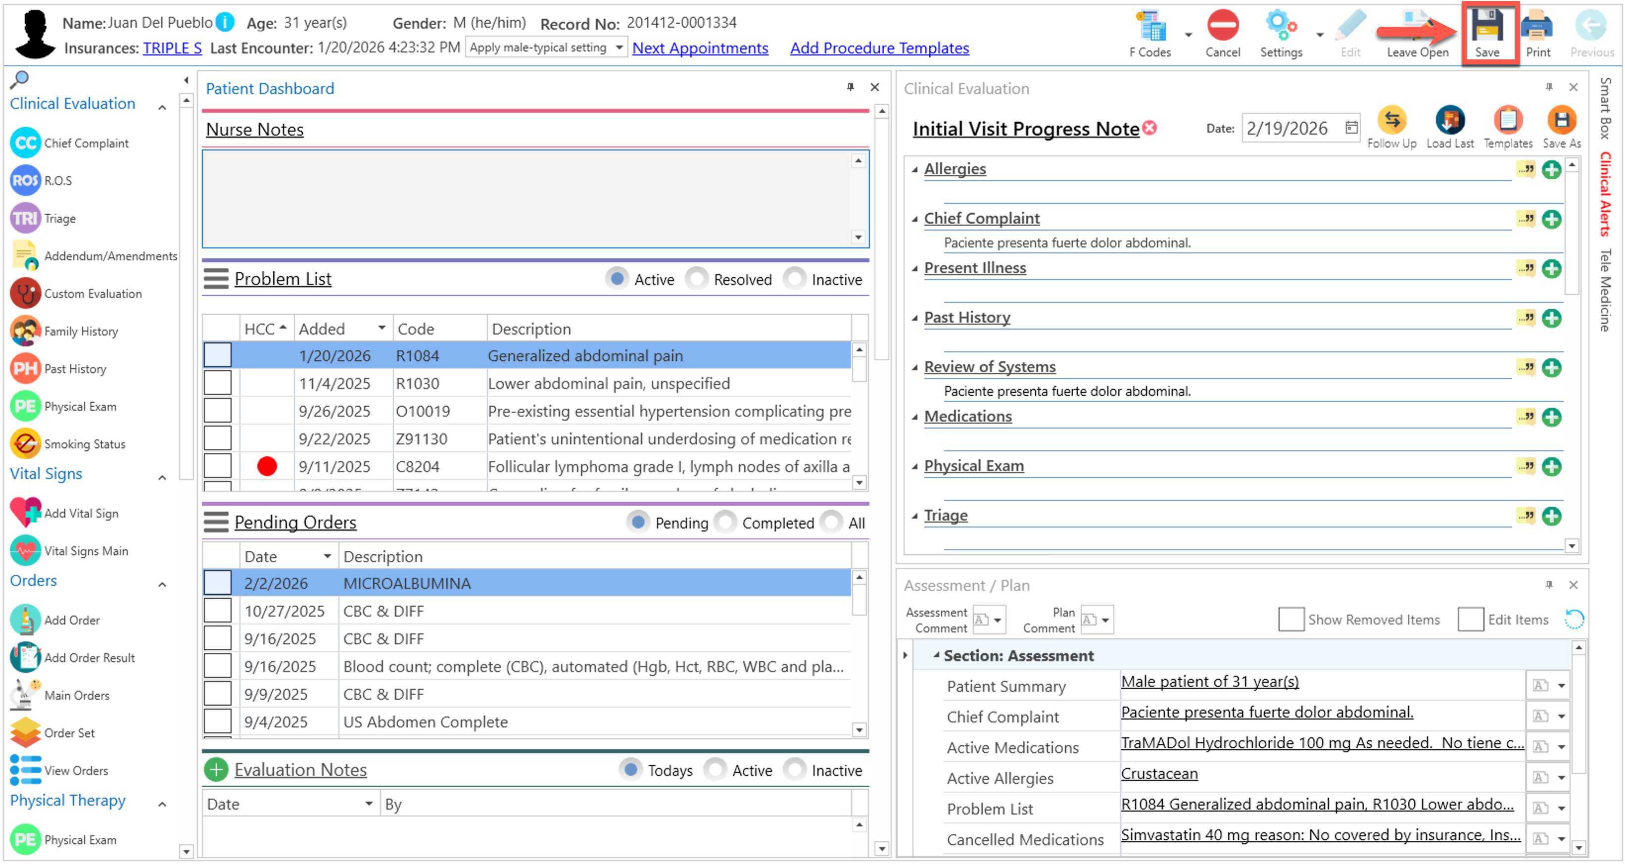This screenshot has width=1625, height=864.
Task: Click the TRIPLE S insurance link
Action: pyautogui.click(x=172, y=48)
